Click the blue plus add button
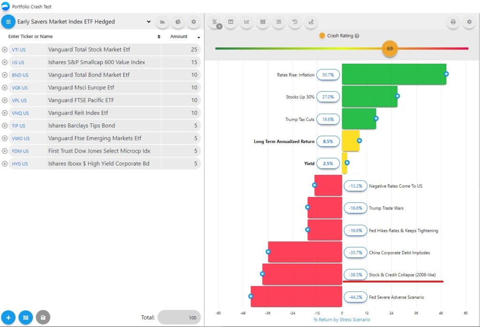This screenshot has height=327, width=480. pyautogui.click(x=8, y=318)
